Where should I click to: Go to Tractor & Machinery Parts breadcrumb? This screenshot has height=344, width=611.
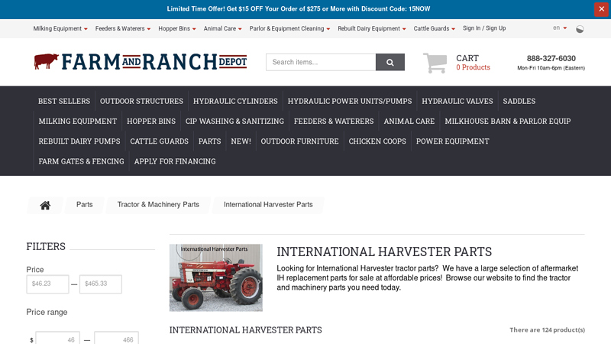158,205
